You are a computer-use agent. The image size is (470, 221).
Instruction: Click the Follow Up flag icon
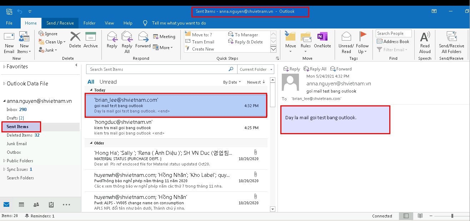[x=362, y=37]
